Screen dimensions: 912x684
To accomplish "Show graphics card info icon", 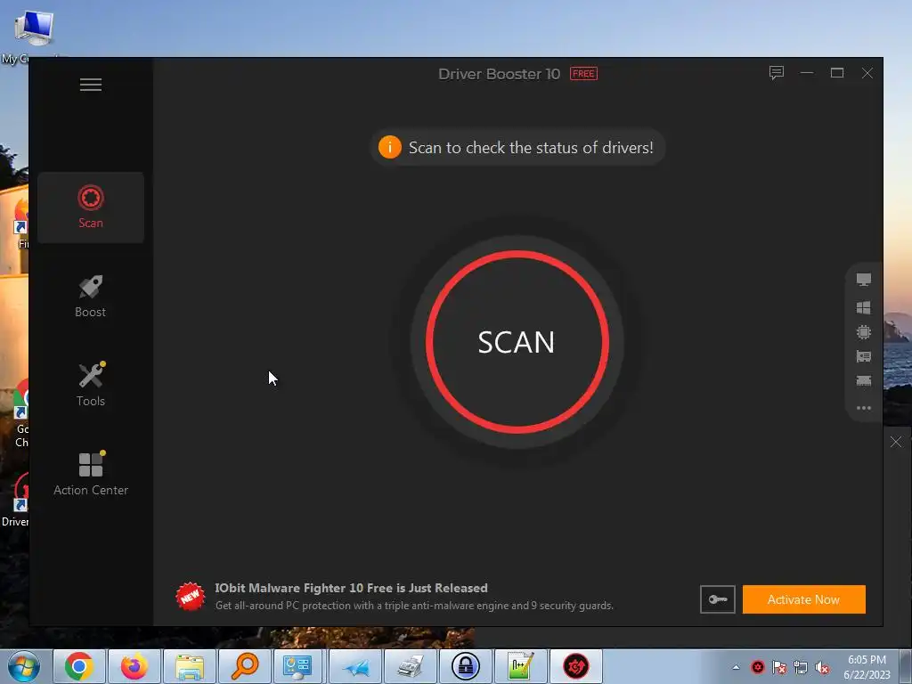I will click(x=864, y=356).
